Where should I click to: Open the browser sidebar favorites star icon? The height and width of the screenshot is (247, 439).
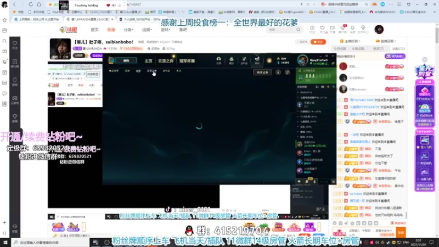(4, 20)
